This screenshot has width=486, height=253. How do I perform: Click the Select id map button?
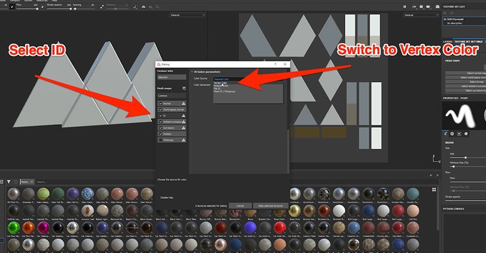coord(466,82)
